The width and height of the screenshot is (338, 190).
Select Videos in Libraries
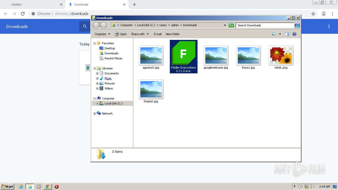click(109, 88)
